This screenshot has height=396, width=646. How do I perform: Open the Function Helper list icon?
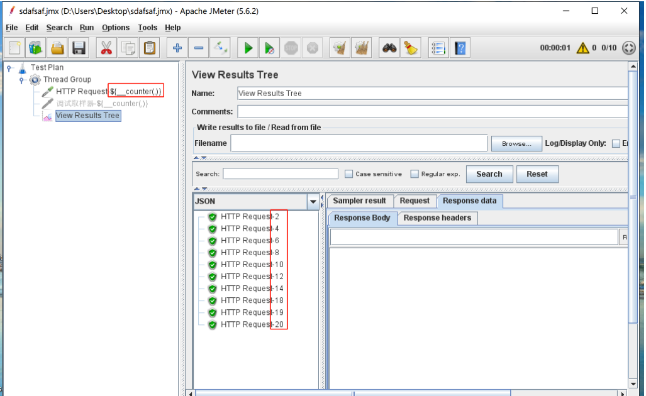point(438,48)
